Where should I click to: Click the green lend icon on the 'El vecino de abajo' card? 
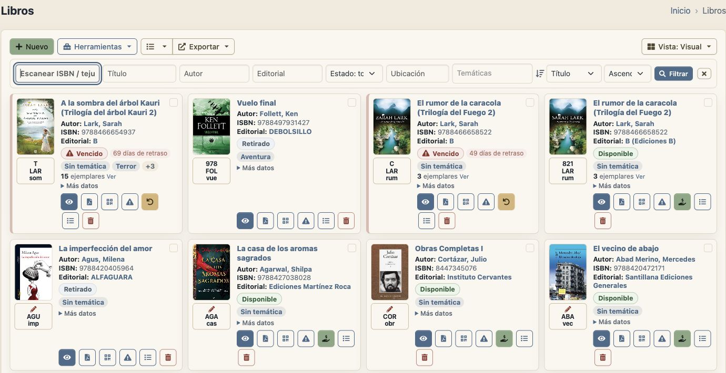coord(682,339)
